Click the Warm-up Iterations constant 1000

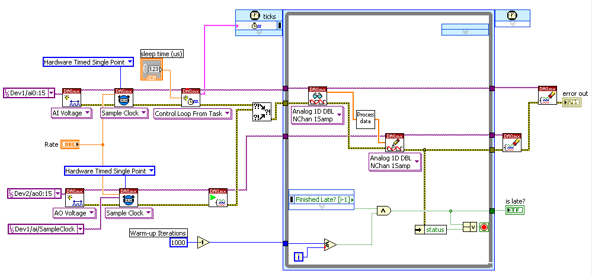coord(178,243)
